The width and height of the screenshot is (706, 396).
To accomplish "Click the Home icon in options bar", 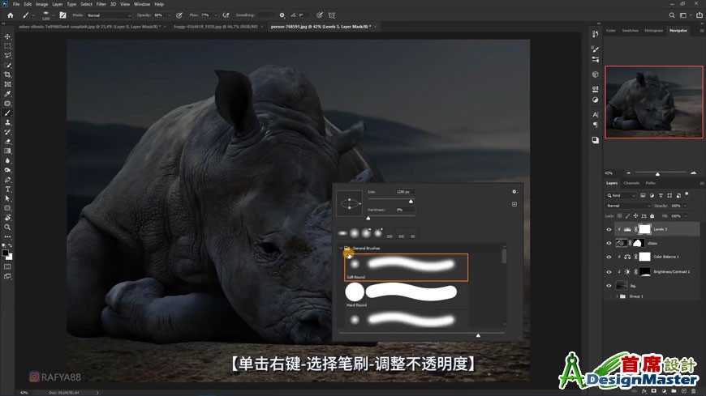I will tap(11, 15).
